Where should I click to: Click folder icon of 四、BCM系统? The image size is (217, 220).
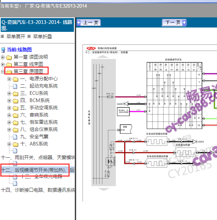pyautogui.click(x=15, y=101)
